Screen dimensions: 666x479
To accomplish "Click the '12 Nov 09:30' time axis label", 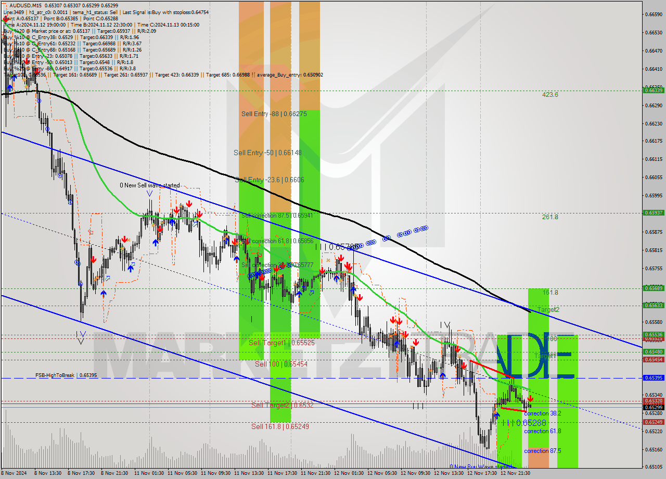I will tap(415, 473).
